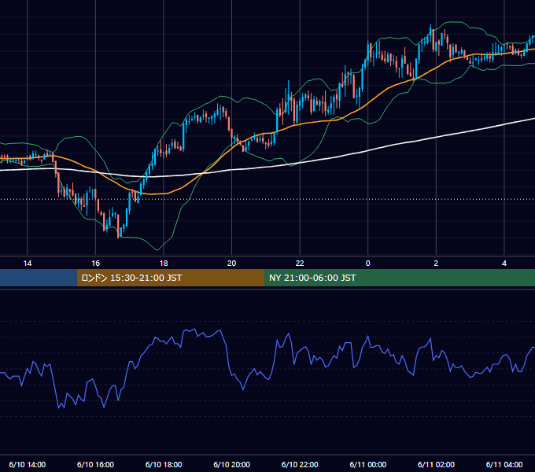Viewport: 535px width, 472px height.
Task: Click the 18 hour axis label
Action: tap(164, 264)
